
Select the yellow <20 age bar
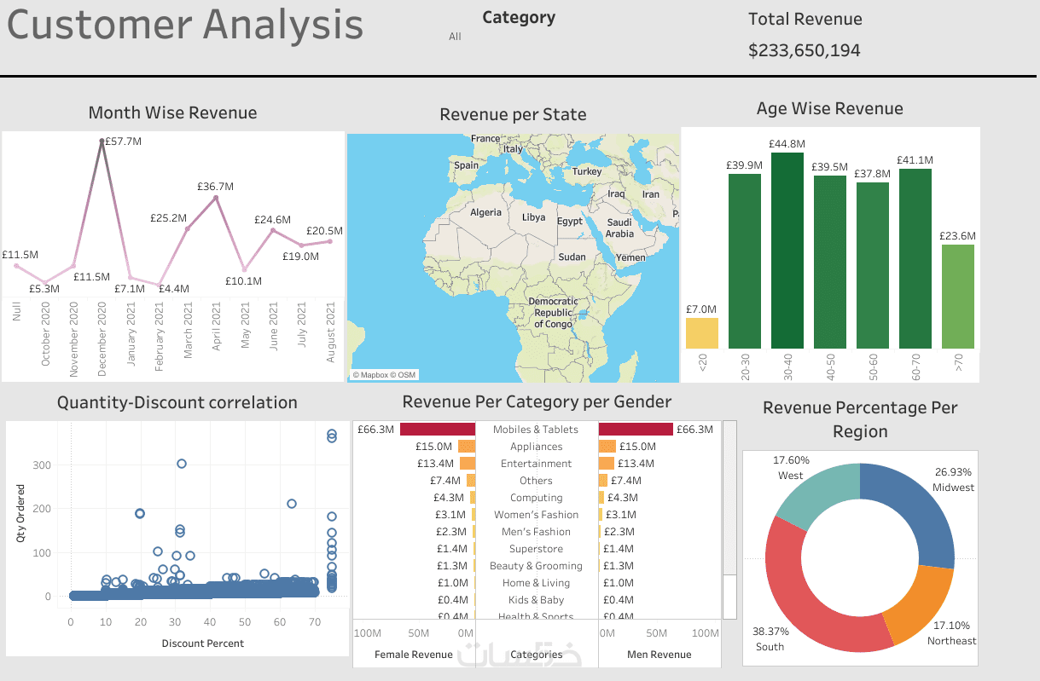tap(702, 333)
